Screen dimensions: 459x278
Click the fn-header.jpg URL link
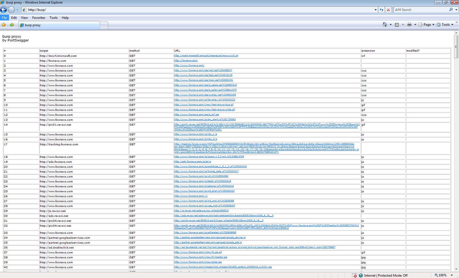[201, 257]
